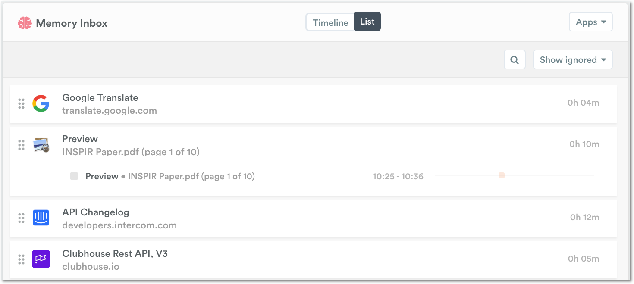Click the 10:25 - 10:36 time range
634x284 pixels.
[398, 176]
